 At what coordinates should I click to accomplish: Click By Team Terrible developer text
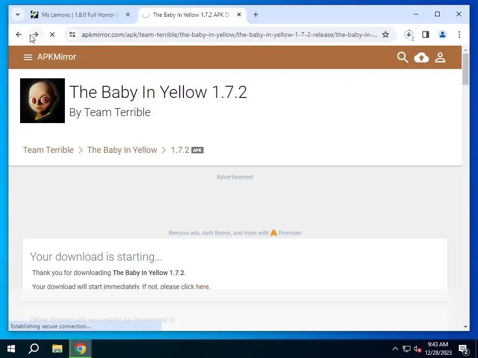tap(110, 112)
